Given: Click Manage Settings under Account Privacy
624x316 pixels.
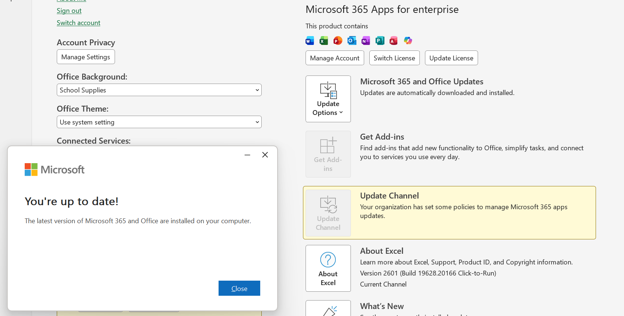Looking at the screenshot, I should (86, 57).
